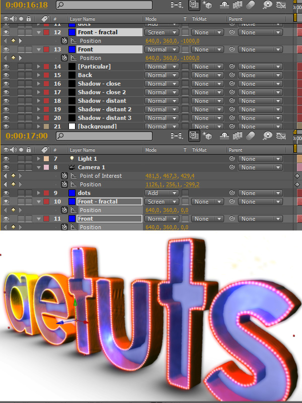Image resolution: width=302 pixels, height=403 pixels.
Task: Collapse the Camera 1 layer
Action: [x=39, y=167]
